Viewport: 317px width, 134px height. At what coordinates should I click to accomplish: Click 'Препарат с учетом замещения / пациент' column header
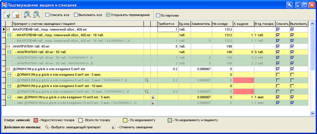click(x=78, y=24)
